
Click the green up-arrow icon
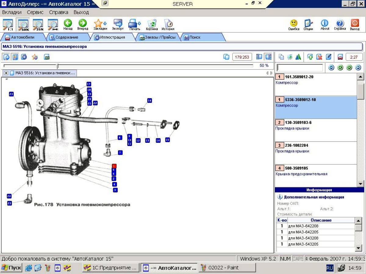310,57
